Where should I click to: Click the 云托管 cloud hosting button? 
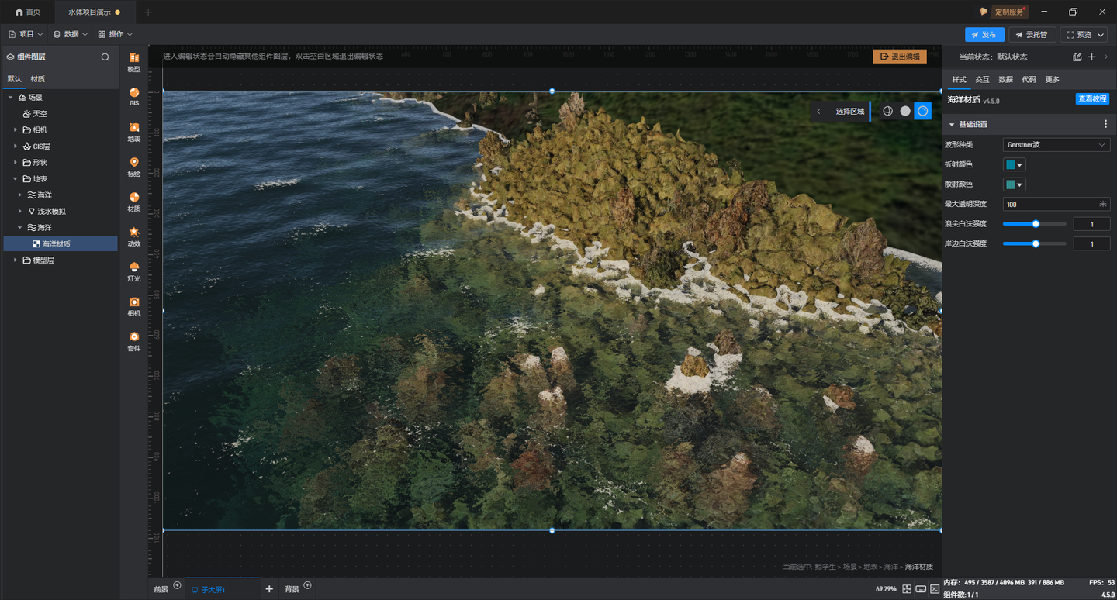click(x=1032, y=35)
